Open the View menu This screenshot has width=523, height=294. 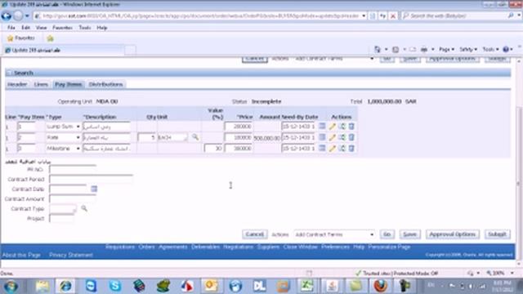point(41,28)
